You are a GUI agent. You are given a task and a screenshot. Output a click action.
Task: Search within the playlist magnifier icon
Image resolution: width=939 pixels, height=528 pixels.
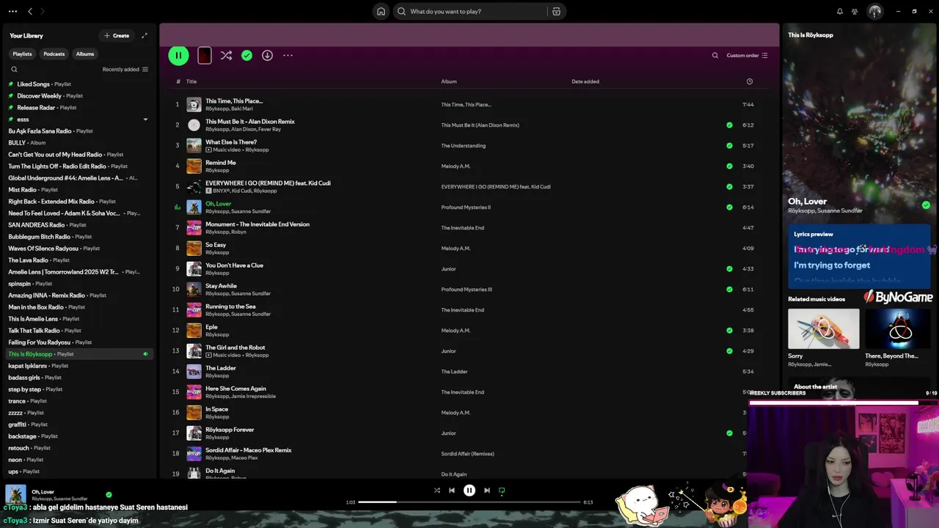[x=715, y=55]
